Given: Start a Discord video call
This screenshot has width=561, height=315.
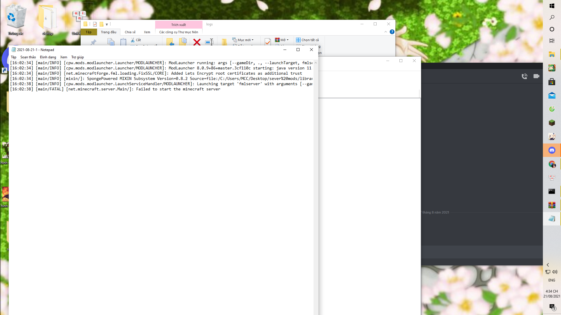Looking at the screenshot, I should [536, 76].
